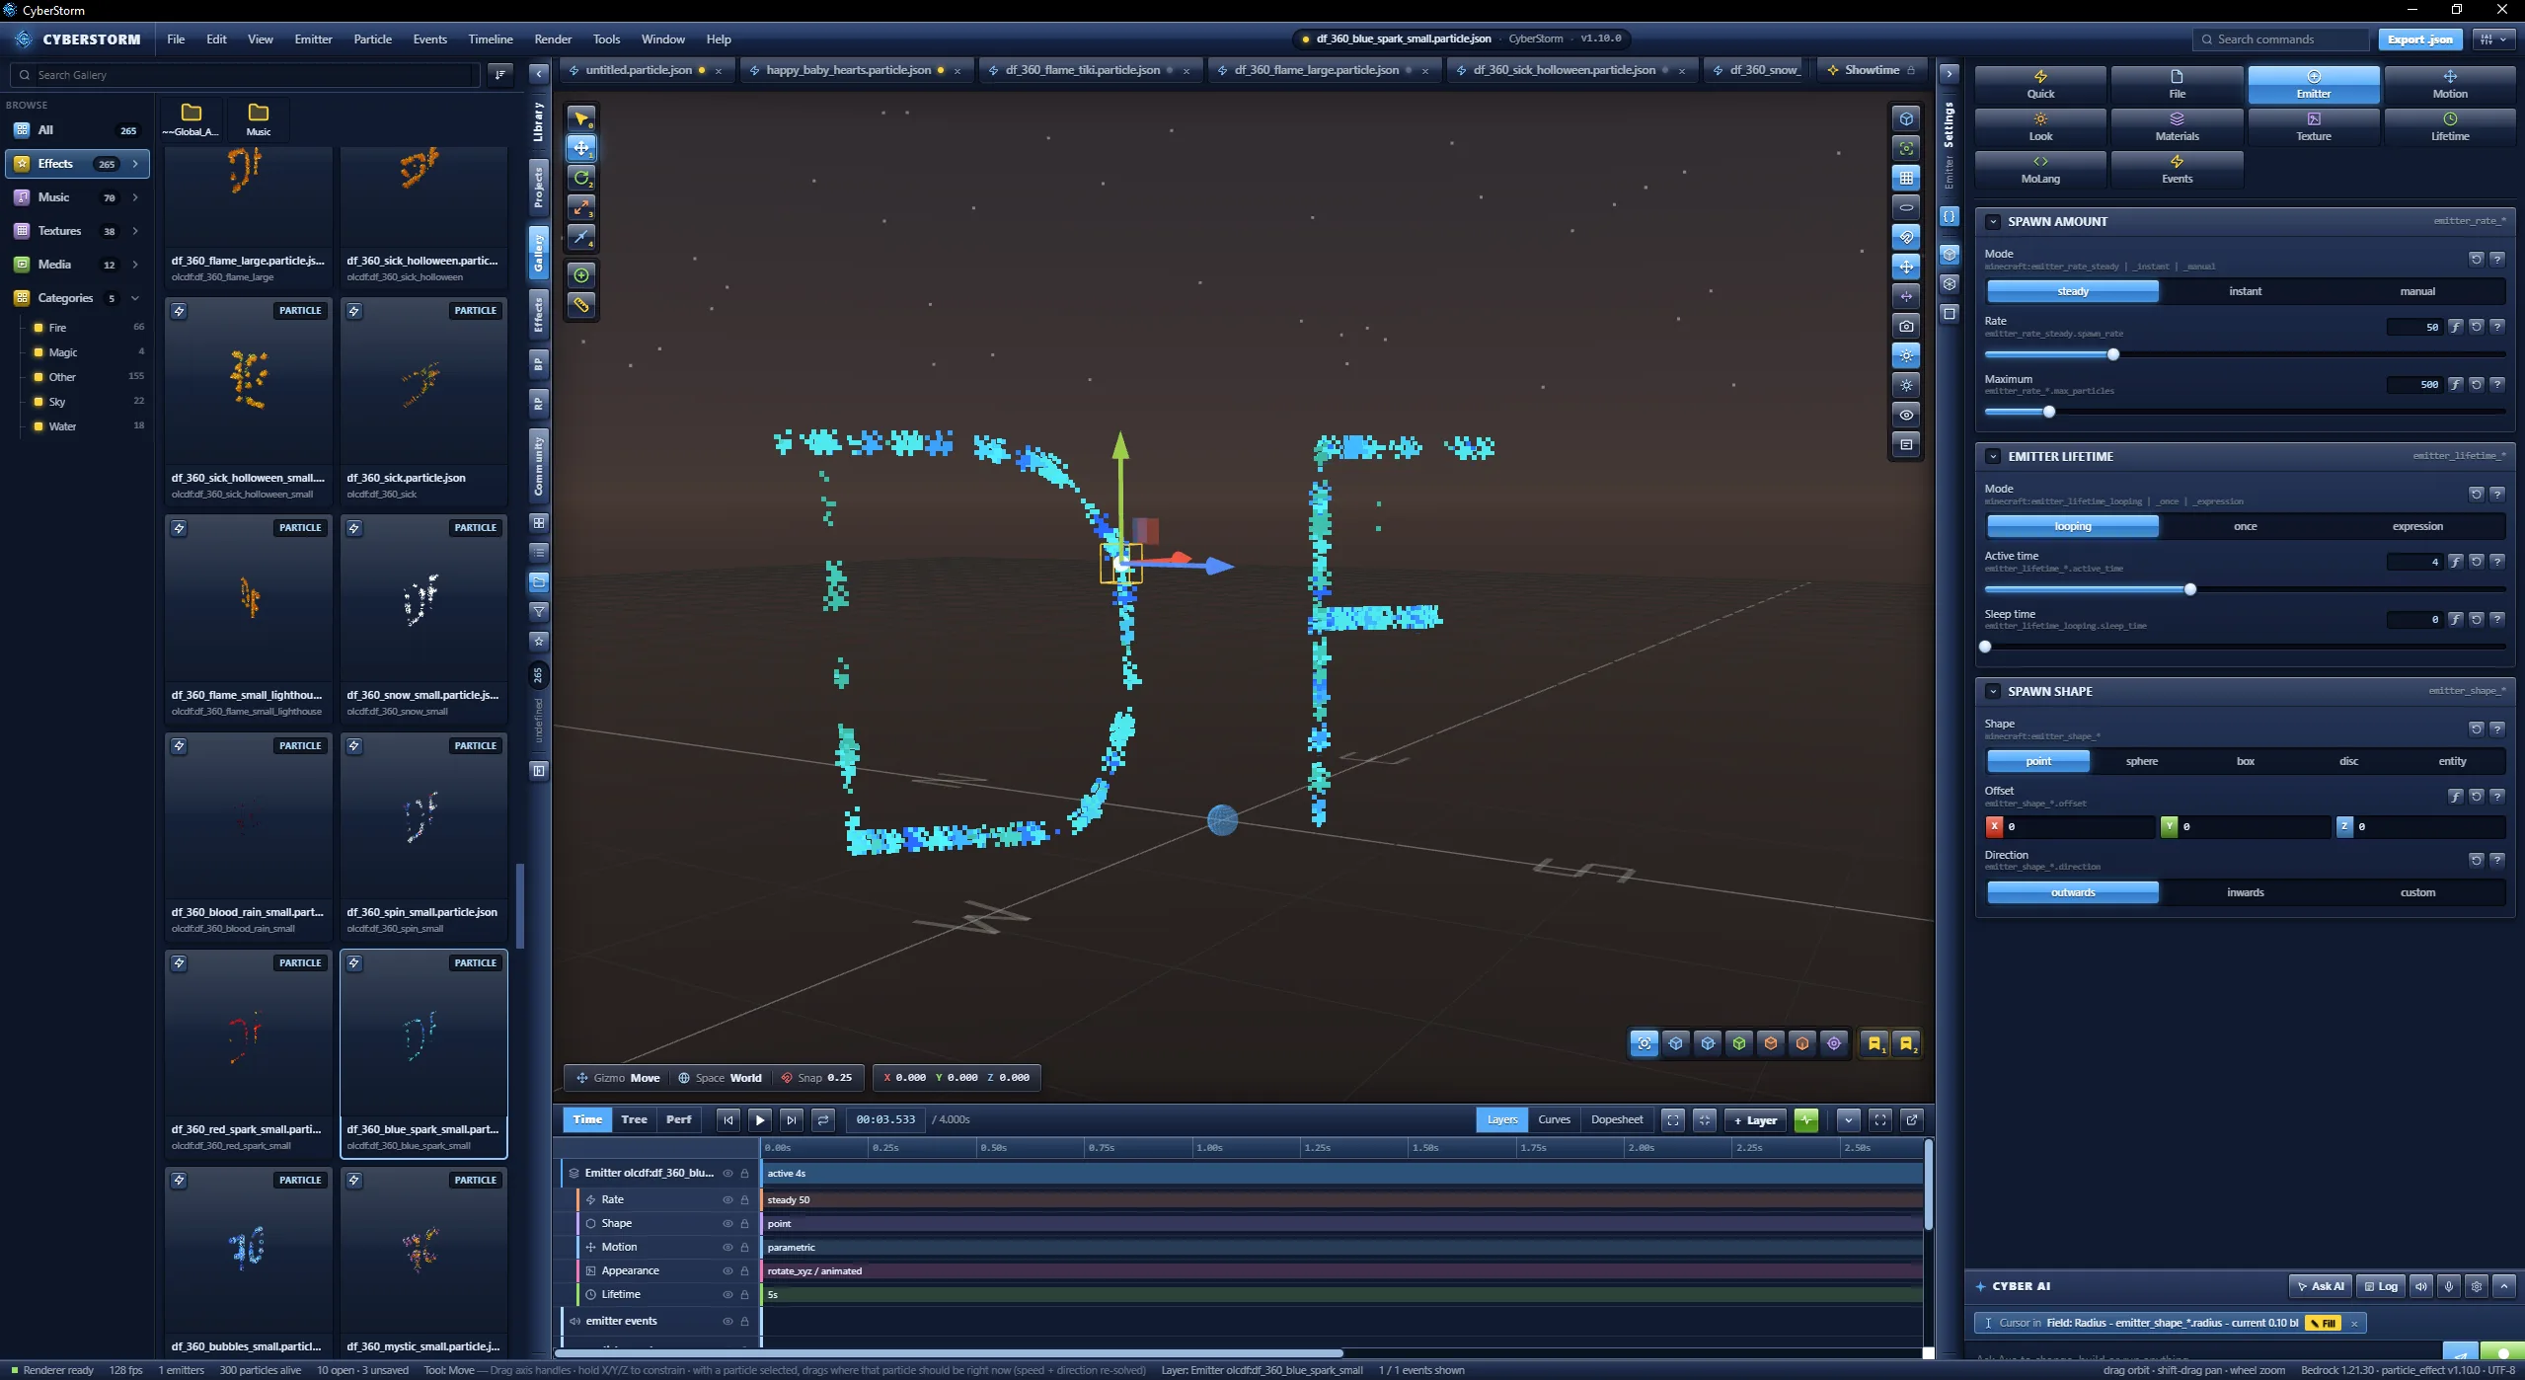Screen dimensions: 2525x1380
Task: Select the Move tool in viewport toolbar
Action: [581, 148]
